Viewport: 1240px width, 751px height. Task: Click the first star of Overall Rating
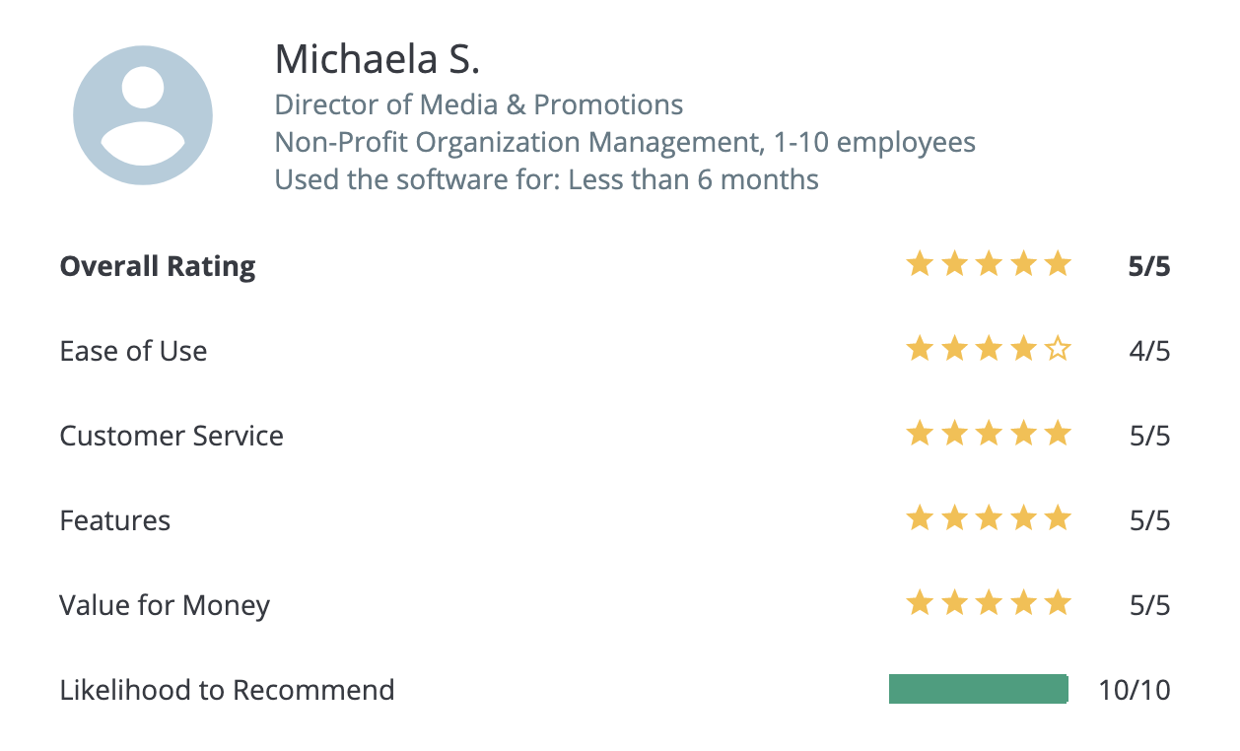920,264
